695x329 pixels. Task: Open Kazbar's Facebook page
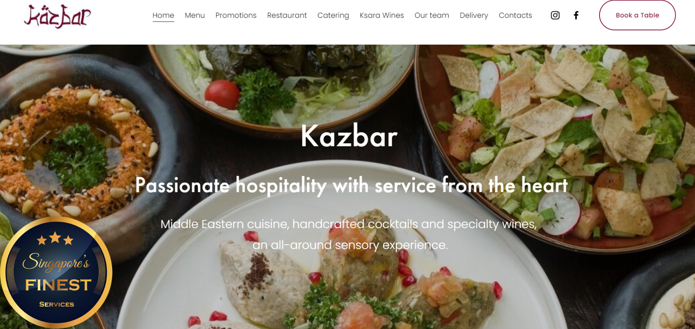click(x=576, y=15)
